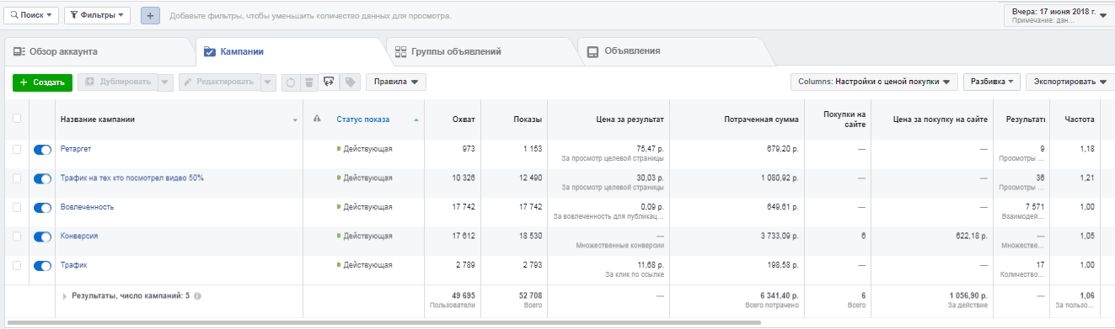Sort by Цена за покупку на сайте header

pos(941,119)
